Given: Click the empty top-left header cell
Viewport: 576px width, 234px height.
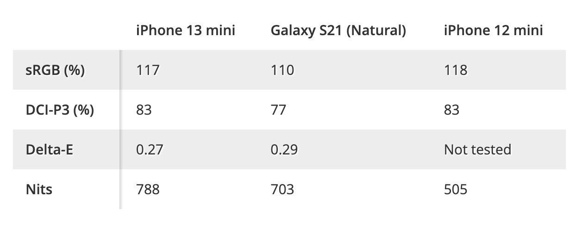Looking at the screenshot, I should click(x=66, y=31).
